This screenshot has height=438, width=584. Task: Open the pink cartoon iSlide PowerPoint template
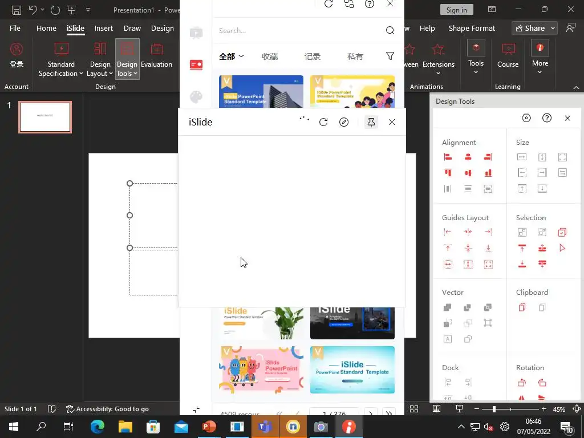click(261, 370)
